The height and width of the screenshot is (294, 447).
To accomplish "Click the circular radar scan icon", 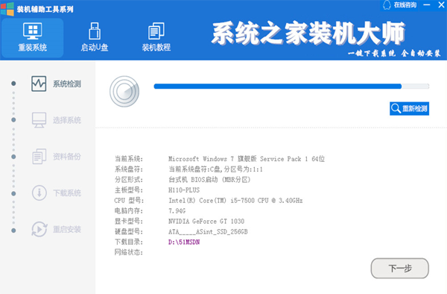I will tap(124, 92).
